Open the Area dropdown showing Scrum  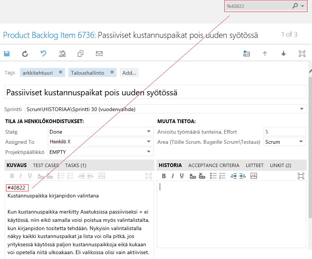tap(301, 142)
